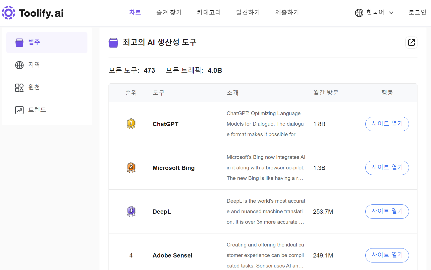The image size is (431, 270).
Task: Open the ChatGPT tool name link
Action: (165, 124)
